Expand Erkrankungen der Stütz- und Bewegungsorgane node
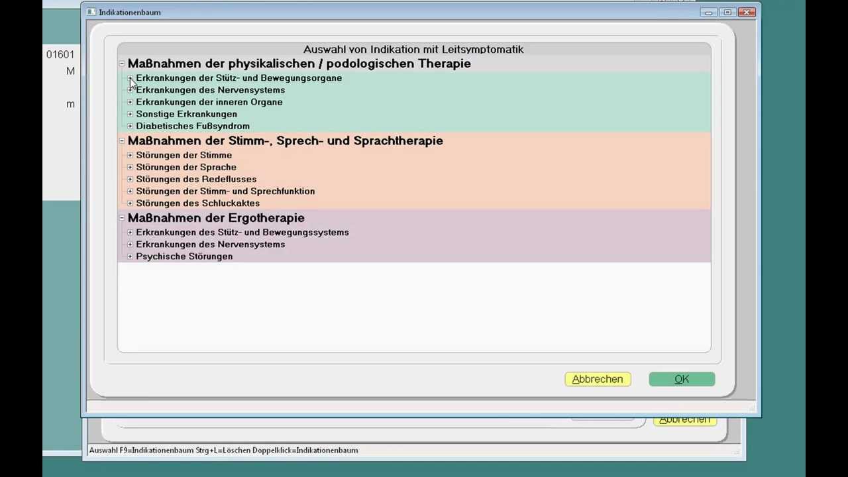Screen dimensions: 848x477 pyautogui.click(x=130, y=78)
